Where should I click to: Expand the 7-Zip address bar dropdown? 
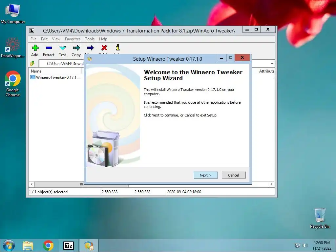[x=272, y=64]
